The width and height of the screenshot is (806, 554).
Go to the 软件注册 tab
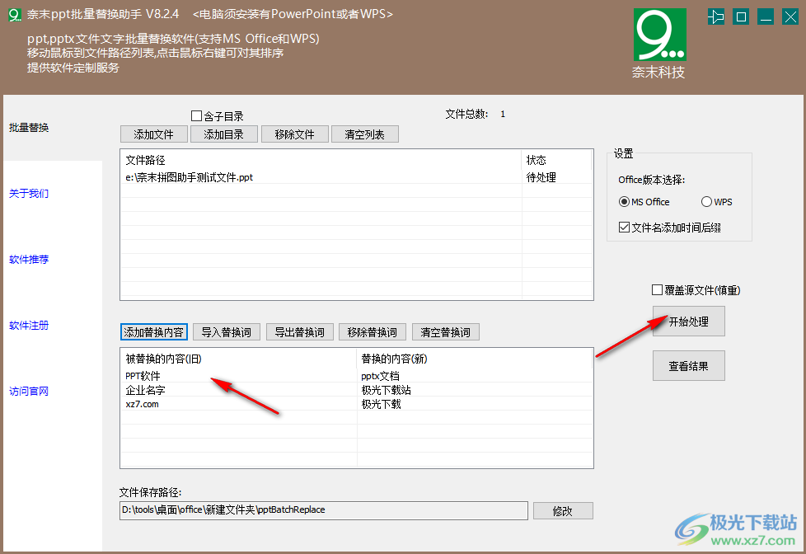[29, 325]
